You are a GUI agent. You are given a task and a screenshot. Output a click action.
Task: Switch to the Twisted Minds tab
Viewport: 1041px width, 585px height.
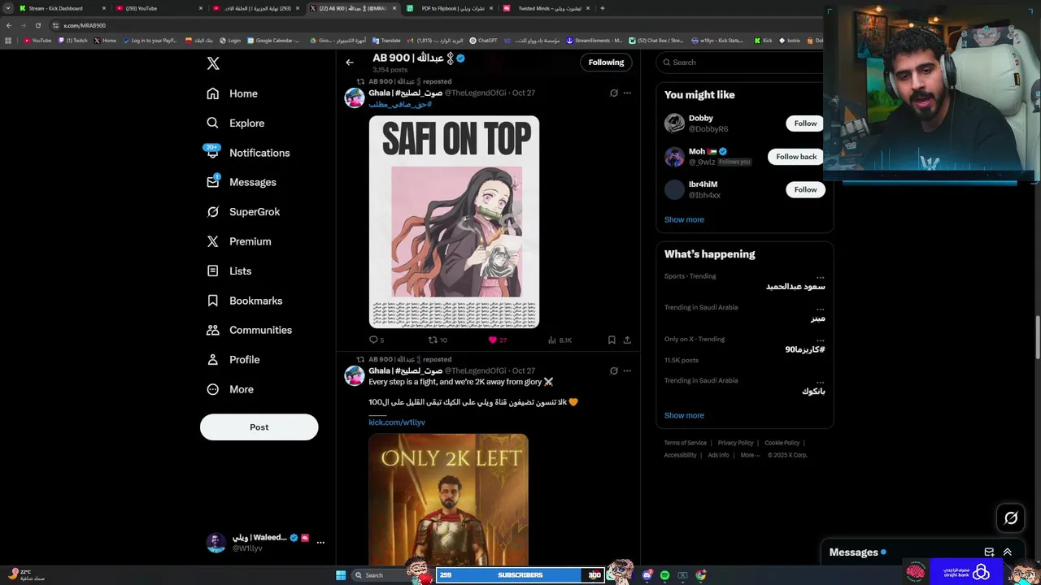point(545,8)
